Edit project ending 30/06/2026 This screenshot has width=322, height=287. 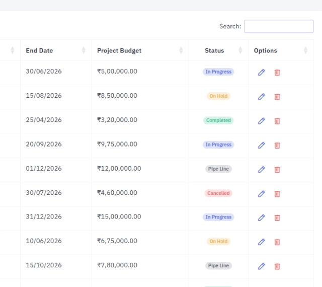[262, 73]
